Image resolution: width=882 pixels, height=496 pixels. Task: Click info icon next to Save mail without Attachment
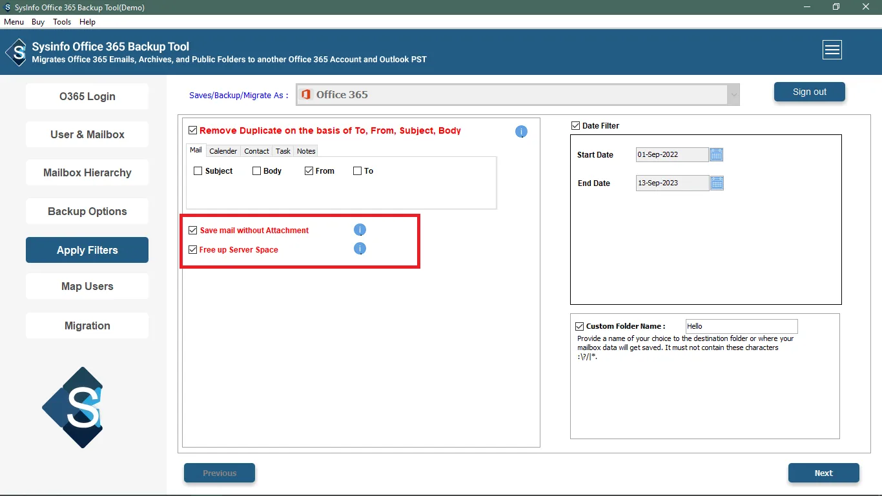click(360, 230)
